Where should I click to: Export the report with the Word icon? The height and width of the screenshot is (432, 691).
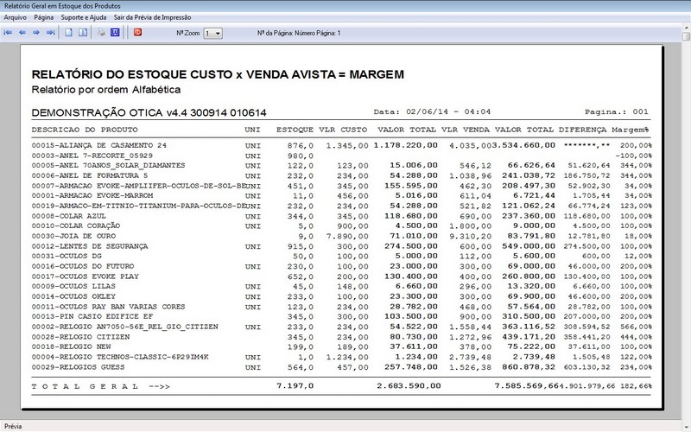tap(114, 32)
